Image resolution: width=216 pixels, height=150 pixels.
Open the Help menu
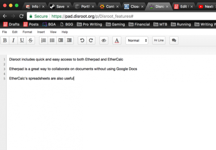tap(65, 32)
